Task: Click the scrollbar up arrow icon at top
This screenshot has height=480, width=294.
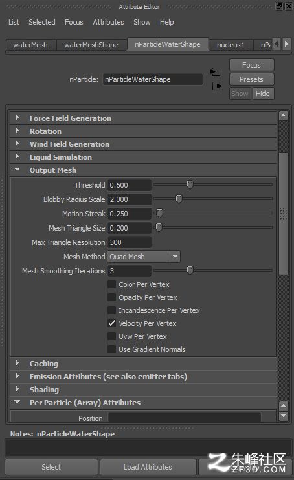Action: [x=283, y=116]
